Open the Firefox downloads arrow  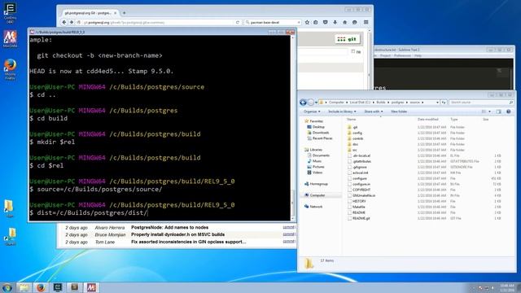coord(335,22)
